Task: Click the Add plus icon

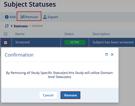Action: [7, 17]
